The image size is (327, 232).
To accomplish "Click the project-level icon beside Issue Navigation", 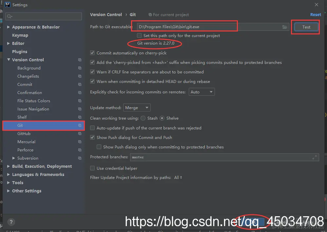I will click(x=80, y=109).
